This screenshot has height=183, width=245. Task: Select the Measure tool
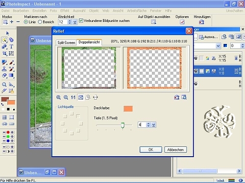tap(11, 84)
